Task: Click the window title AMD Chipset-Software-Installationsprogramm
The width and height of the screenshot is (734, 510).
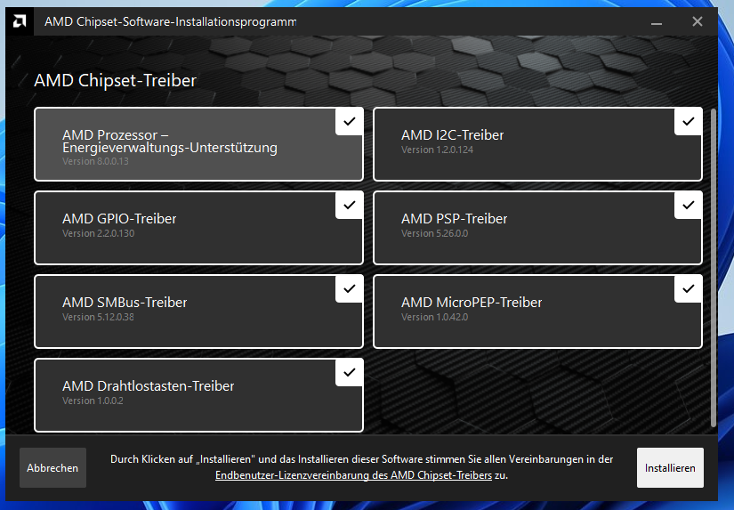Action: tap(171, 22)
